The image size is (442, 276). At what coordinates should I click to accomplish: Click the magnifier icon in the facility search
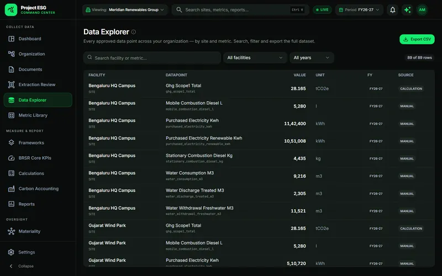click(90, 57)
